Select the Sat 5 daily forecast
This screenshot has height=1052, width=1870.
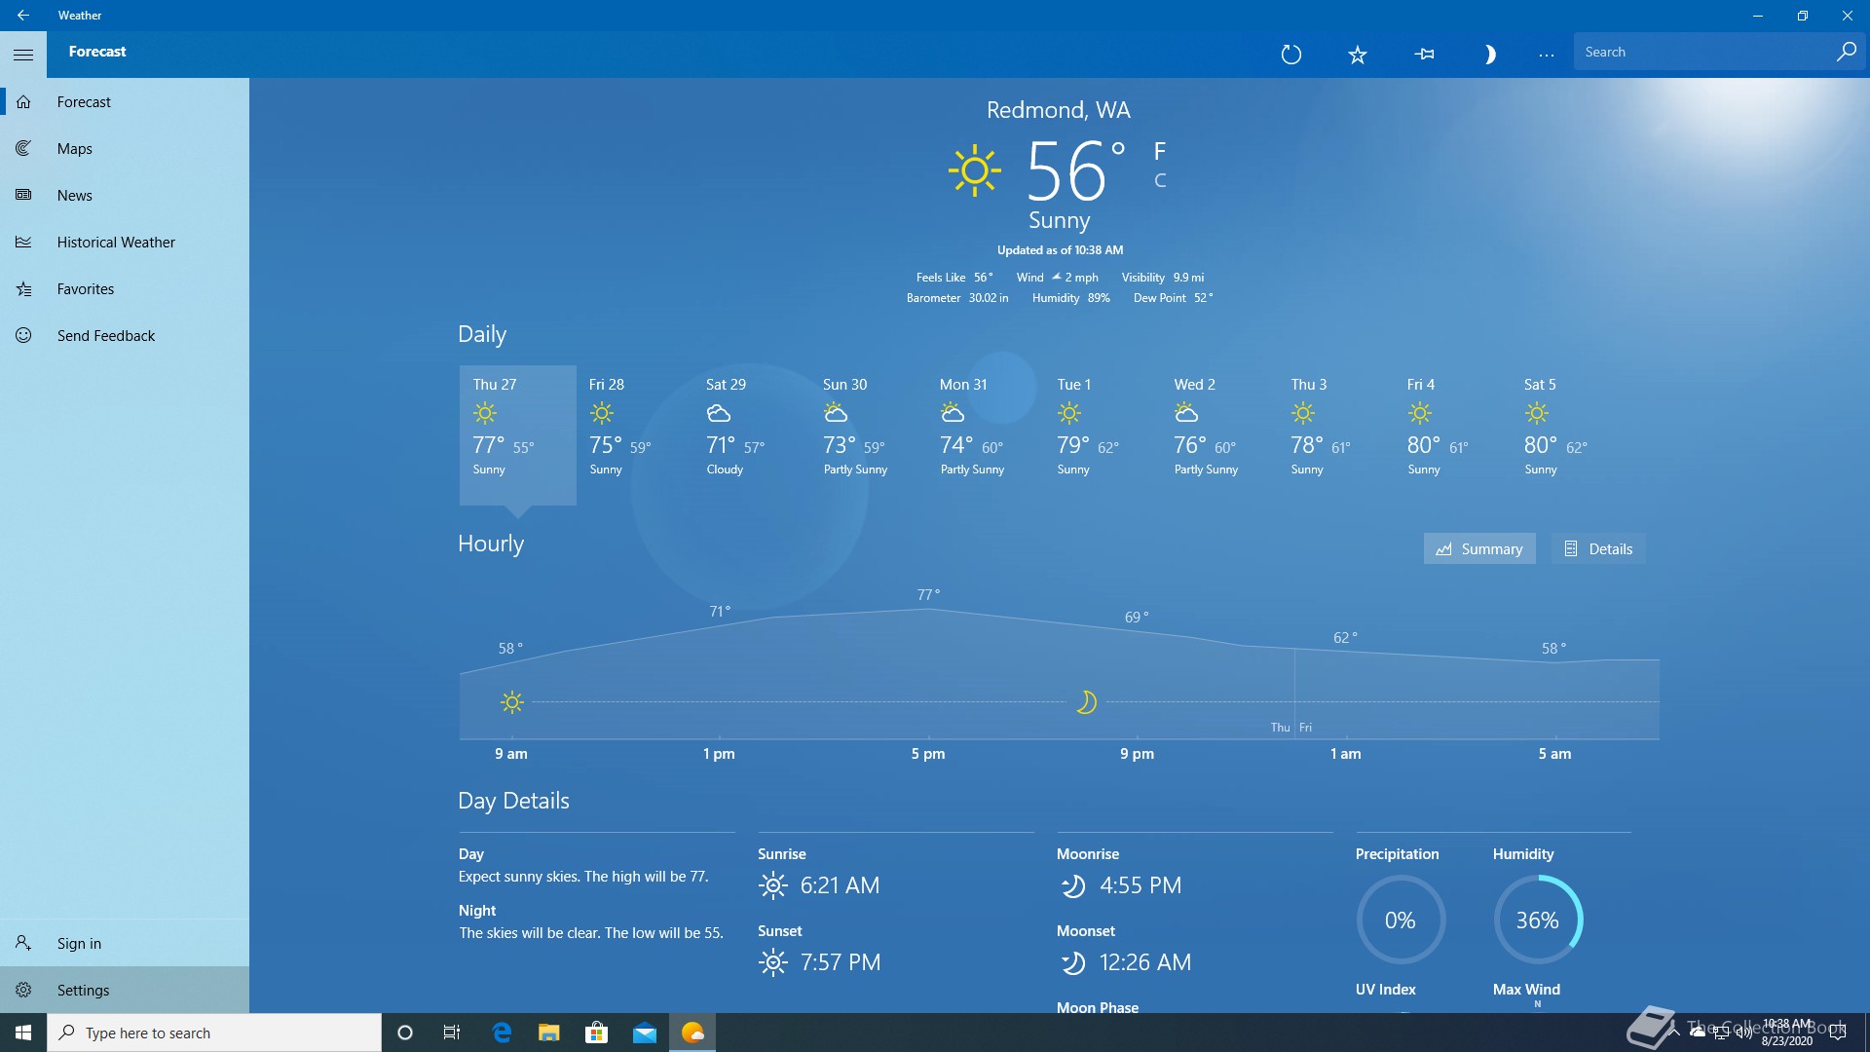[1570, 434]
